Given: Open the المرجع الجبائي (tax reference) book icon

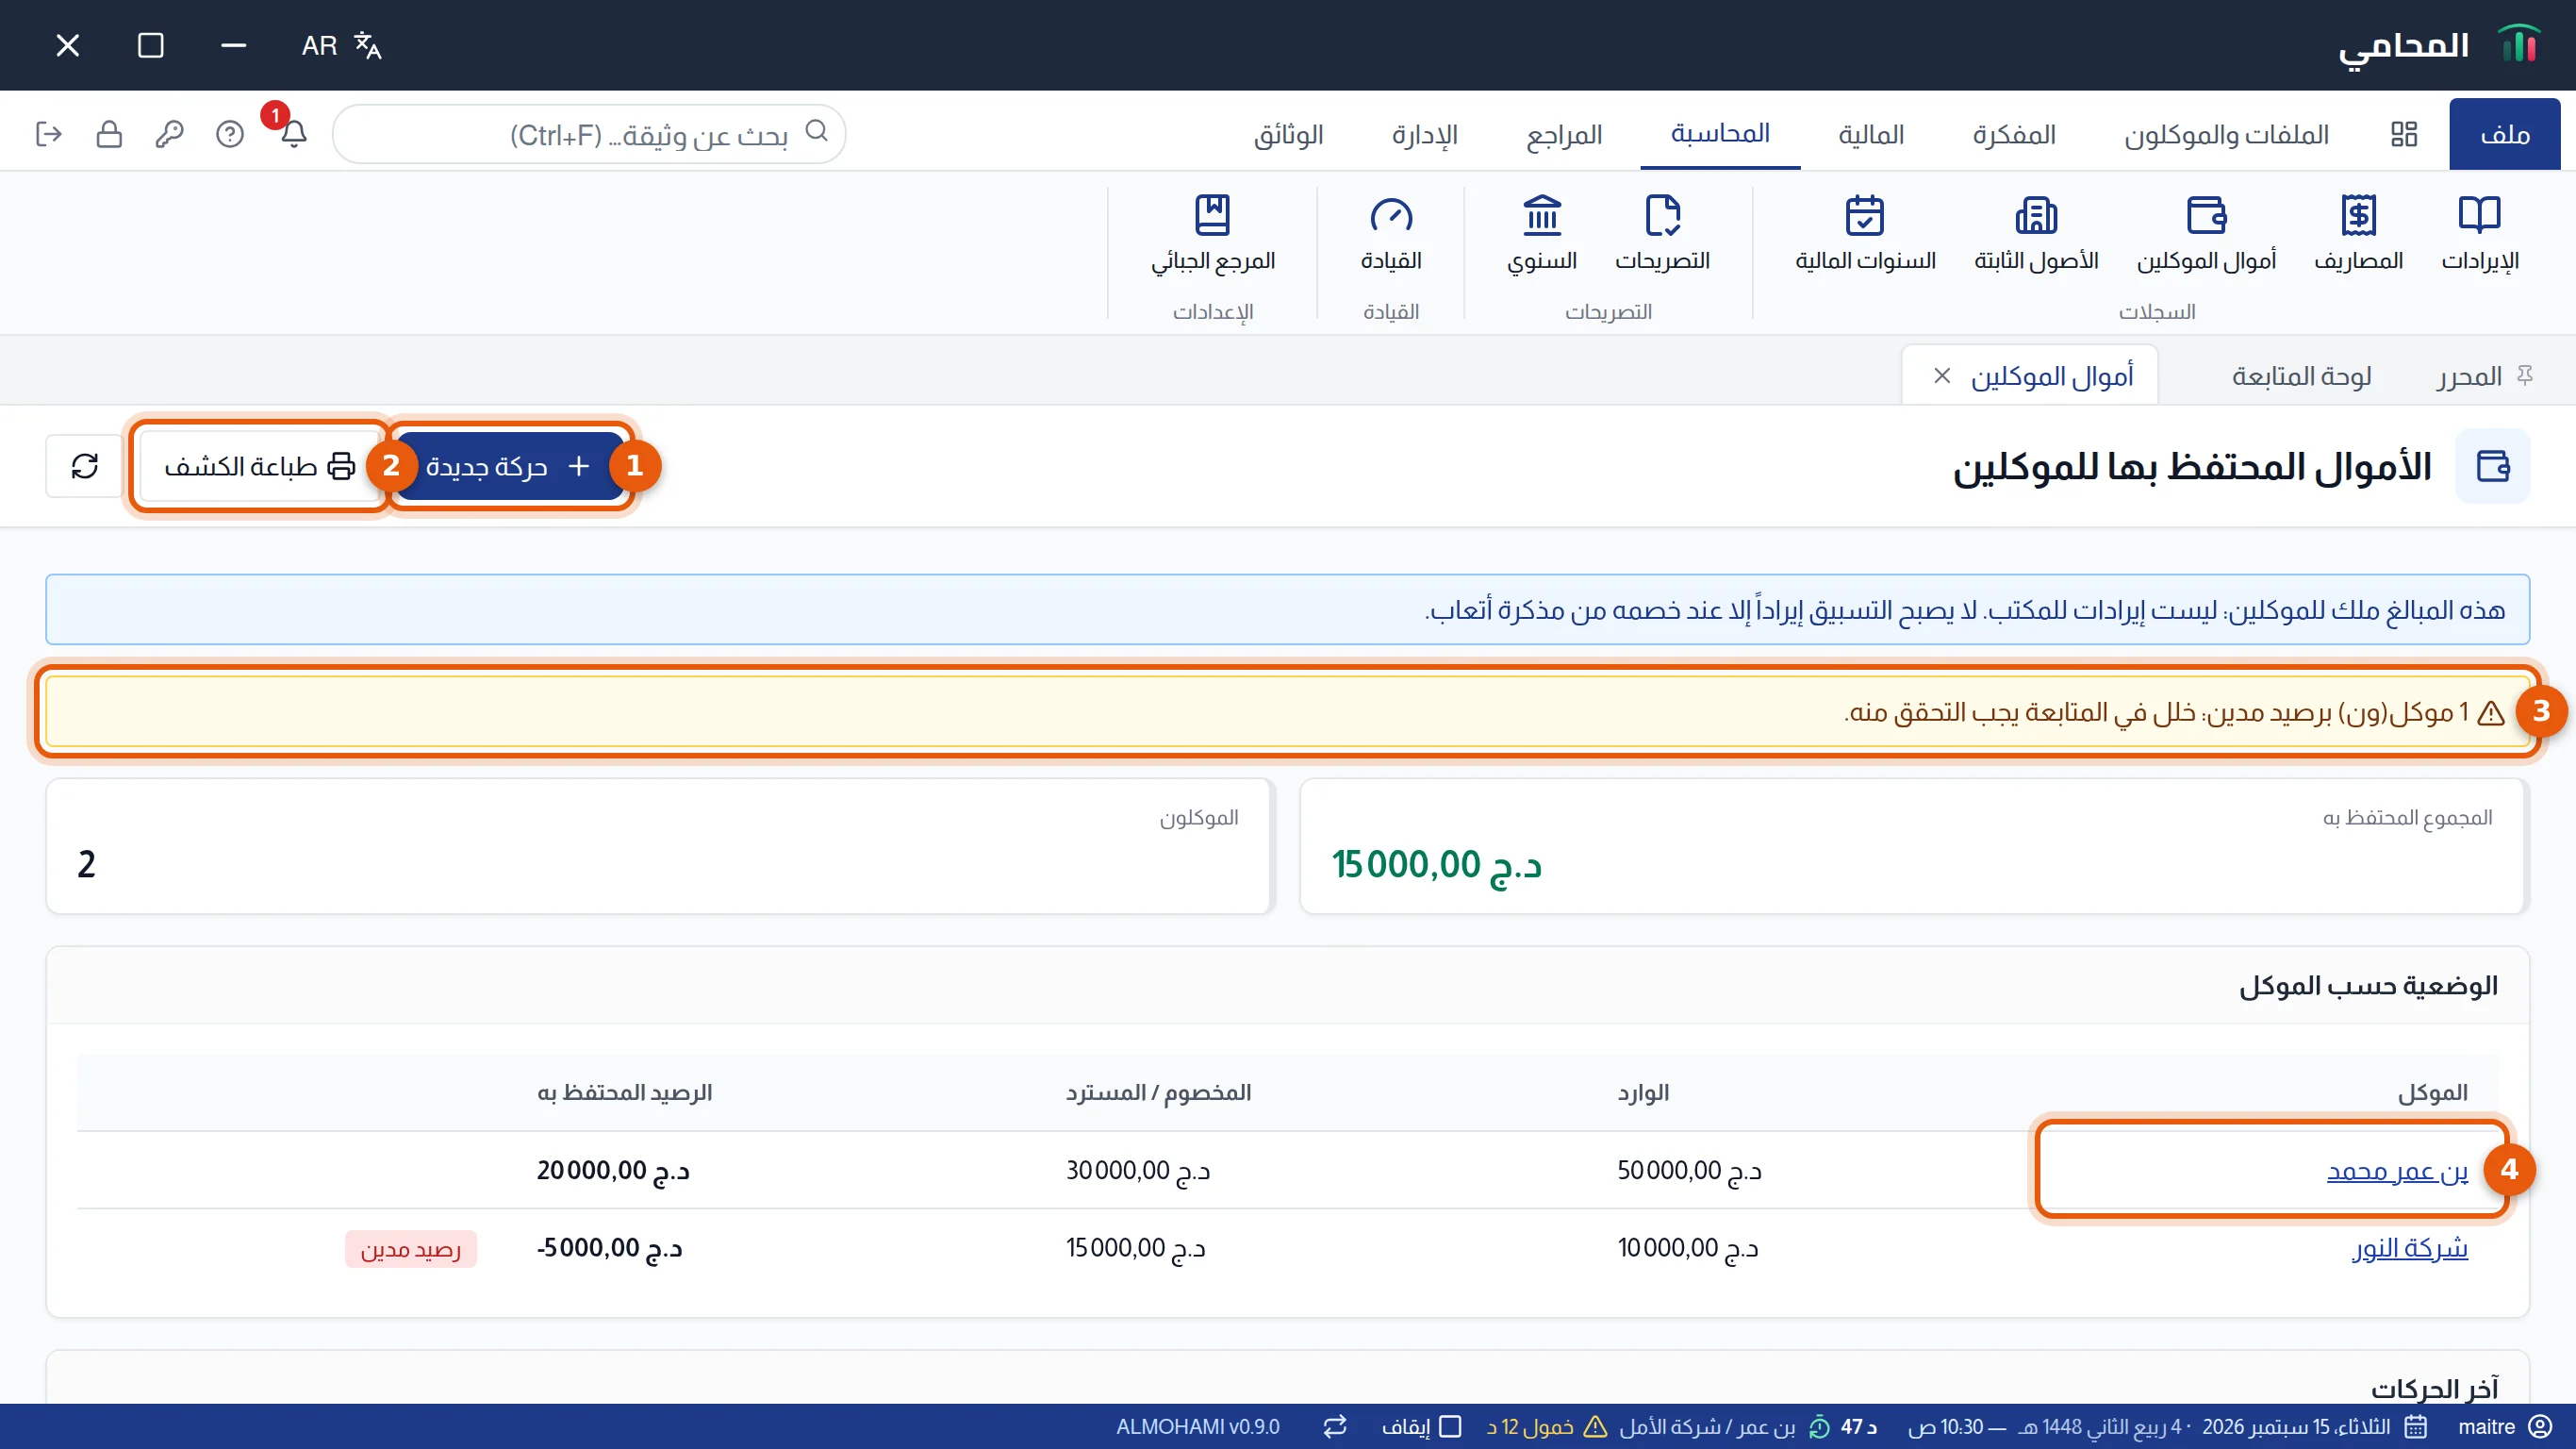Looking at the screenshot, I should coord(1212,234).
